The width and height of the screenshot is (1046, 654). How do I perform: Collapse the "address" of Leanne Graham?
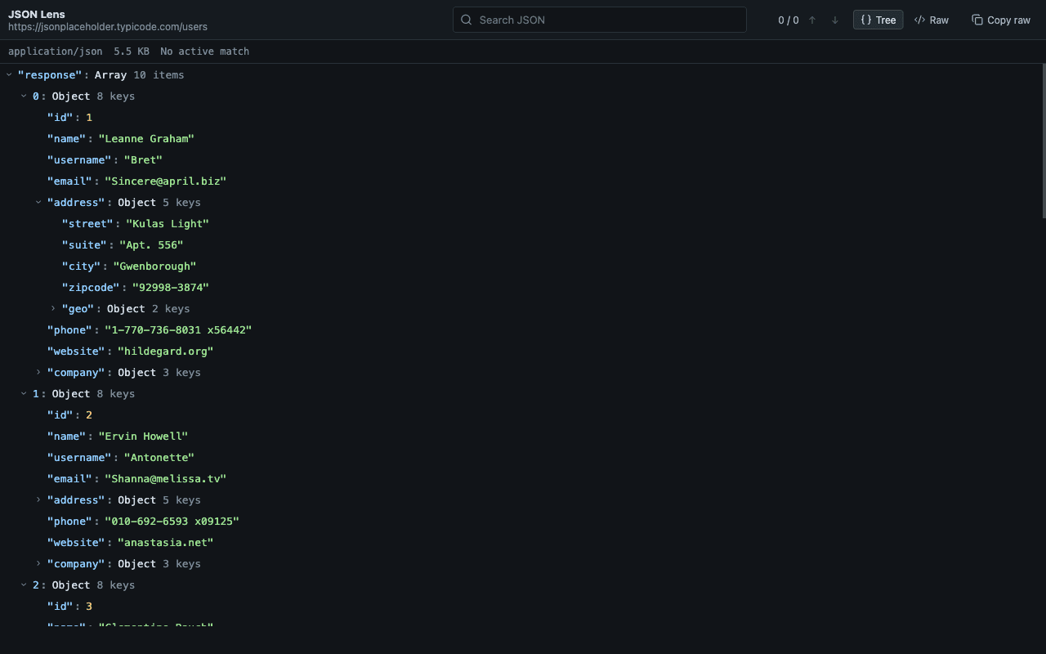38,202
